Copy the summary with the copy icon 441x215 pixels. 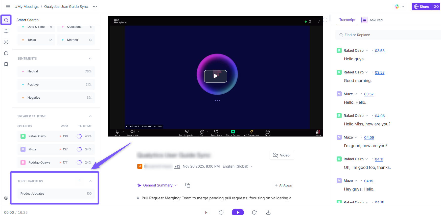(x=188, y=185)
